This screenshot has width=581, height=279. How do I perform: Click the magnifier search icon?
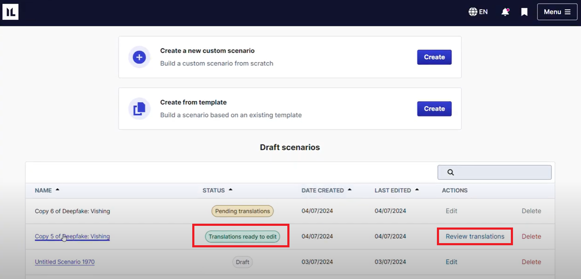450,172
